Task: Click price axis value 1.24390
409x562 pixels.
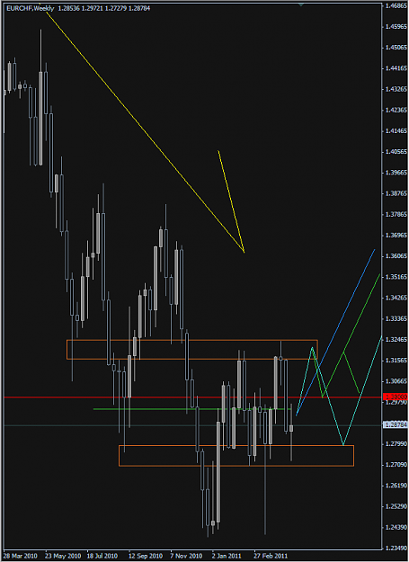Action: coord(396,528)
